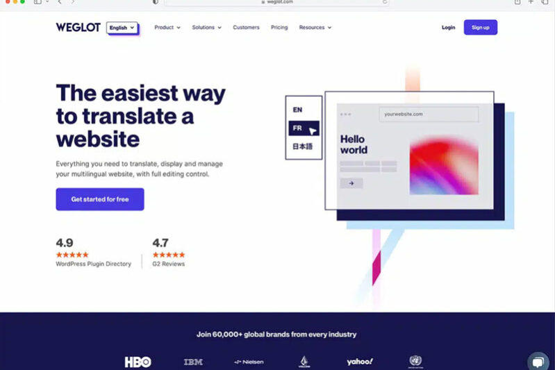Go to the Customers page

tap(246, 28)
